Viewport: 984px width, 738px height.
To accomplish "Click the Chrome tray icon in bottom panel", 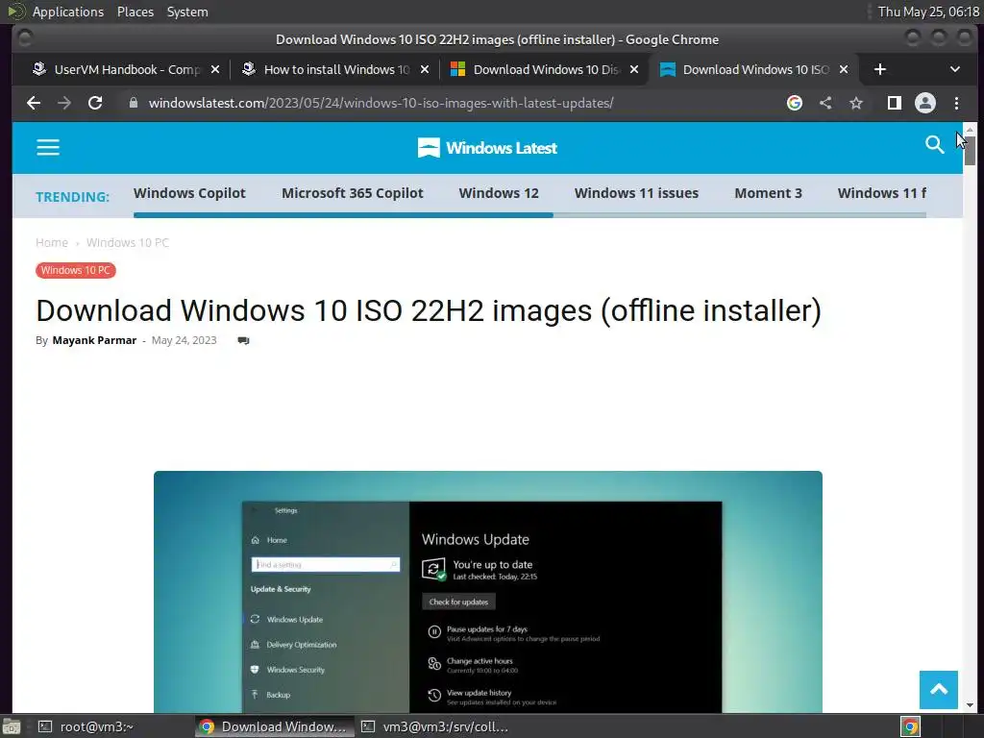I will pos(910,726).
